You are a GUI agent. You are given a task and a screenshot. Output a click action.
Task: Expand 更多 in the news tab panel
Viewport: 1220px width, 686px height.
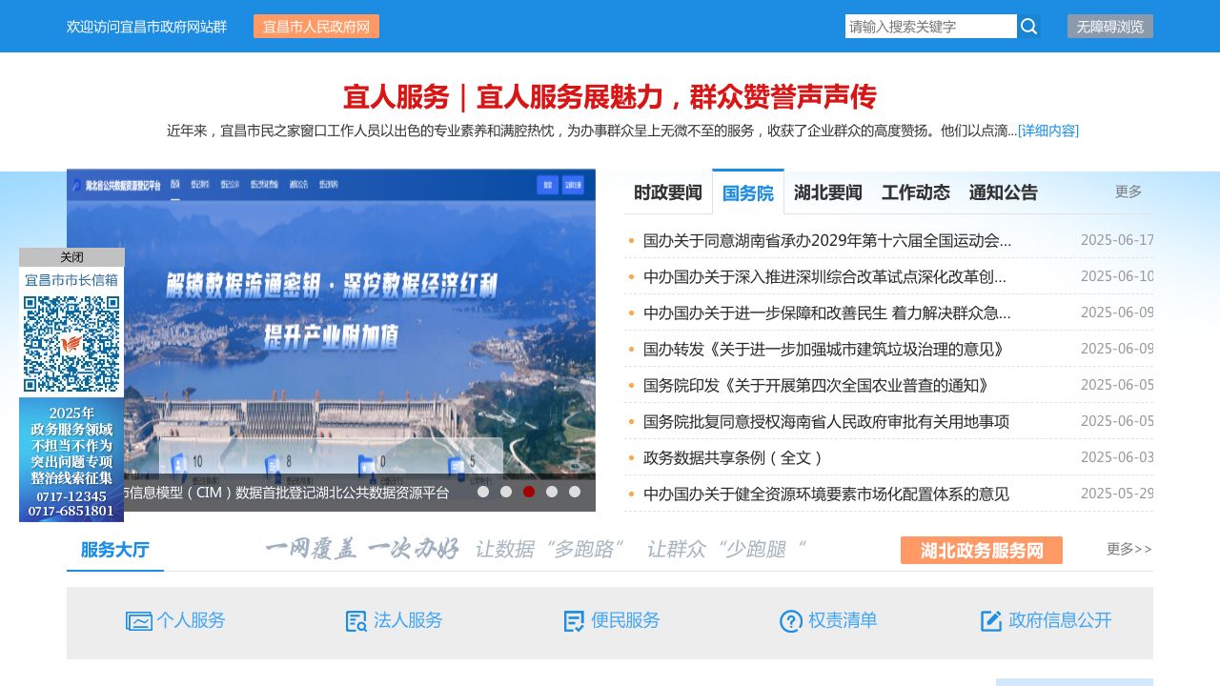(1128, 192)
